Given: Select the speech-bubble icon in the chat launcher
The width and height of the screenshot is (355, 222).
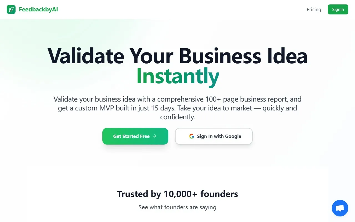Looking at the screenshot, I should coord(340,208).
